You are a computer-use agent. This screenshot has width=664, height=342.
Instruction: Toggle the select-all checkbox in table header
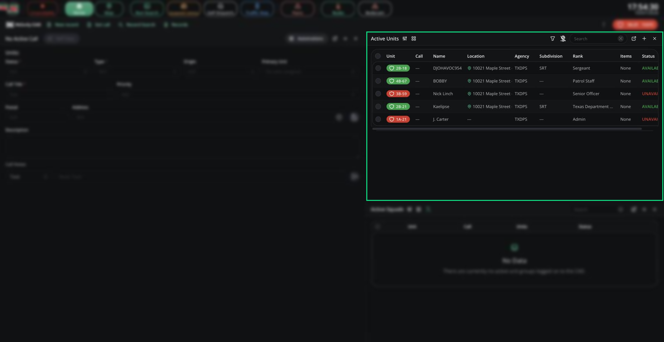(378, 56)
